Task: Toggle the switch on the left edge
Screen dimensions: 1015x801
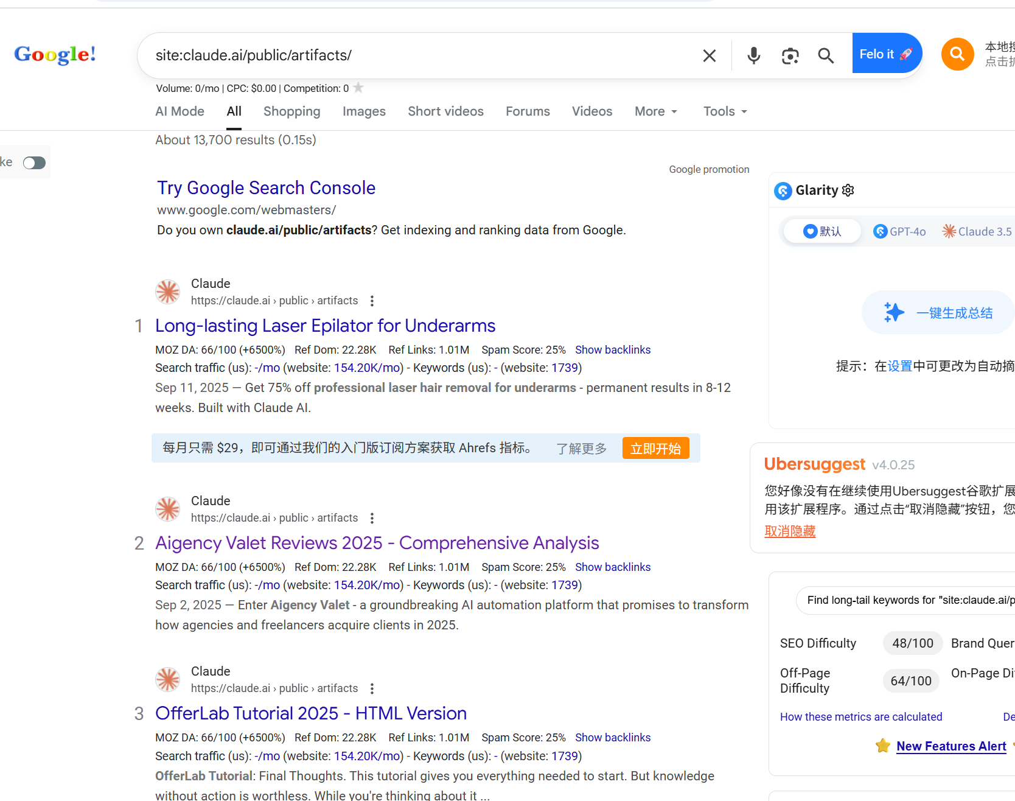Action: 34,163
